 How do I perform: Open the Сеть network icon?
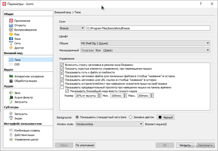(11, 43)
